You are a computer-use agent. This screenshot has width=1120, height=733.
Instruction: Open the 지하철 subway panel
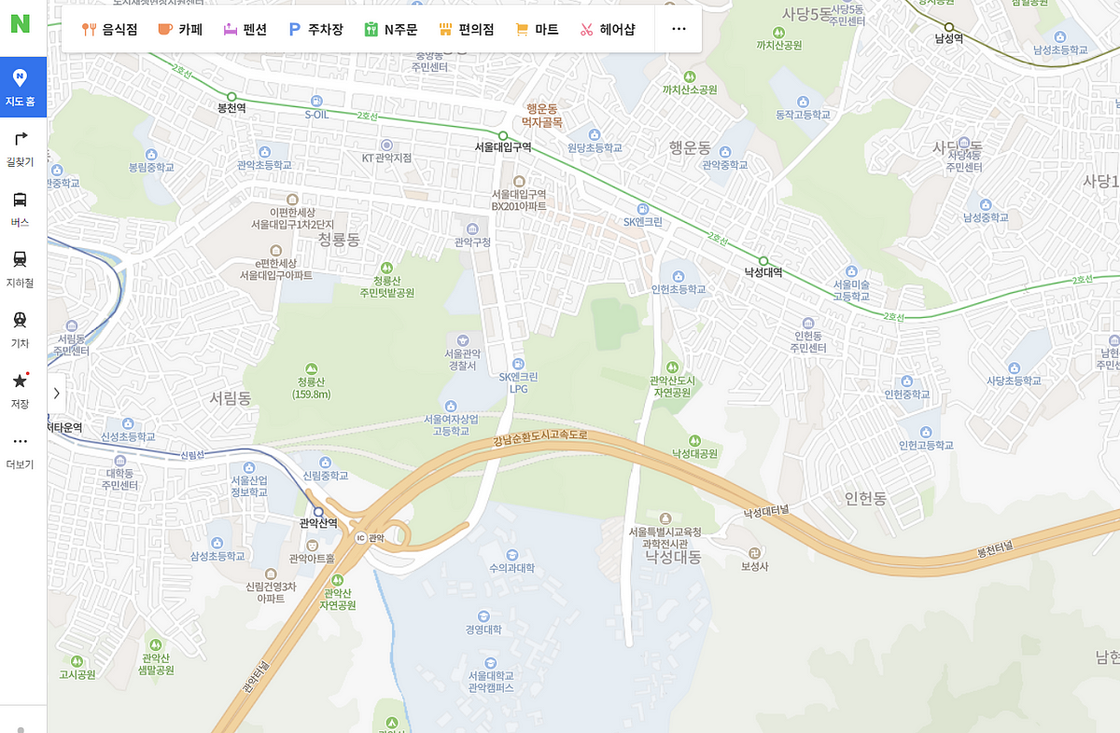(x=21, y=270)
